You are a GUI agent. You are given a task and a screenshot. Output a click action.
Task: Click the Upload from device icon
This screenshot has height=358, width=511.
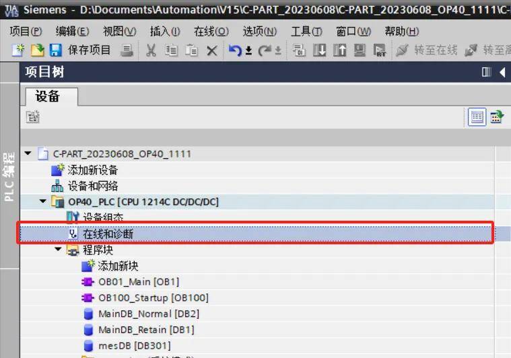339,50
